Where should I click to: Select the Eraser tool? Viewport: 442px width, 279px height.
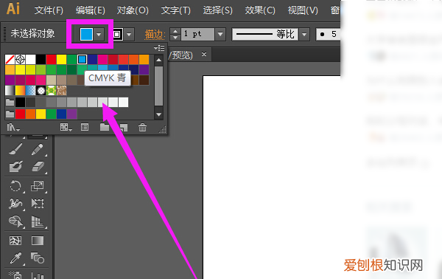(x=38, y=167)
